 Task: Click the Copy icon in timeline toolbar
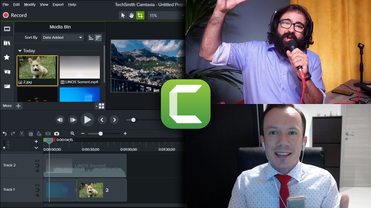point(30,134)
